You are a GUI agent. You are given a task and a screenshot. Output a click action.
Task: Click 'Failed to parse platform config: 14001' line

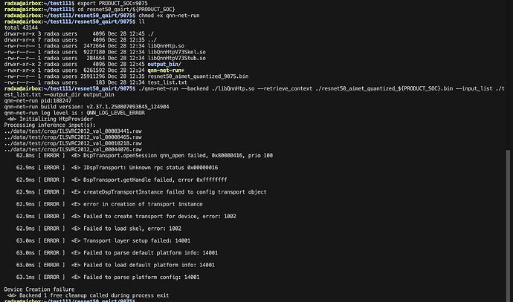[108, 278]
